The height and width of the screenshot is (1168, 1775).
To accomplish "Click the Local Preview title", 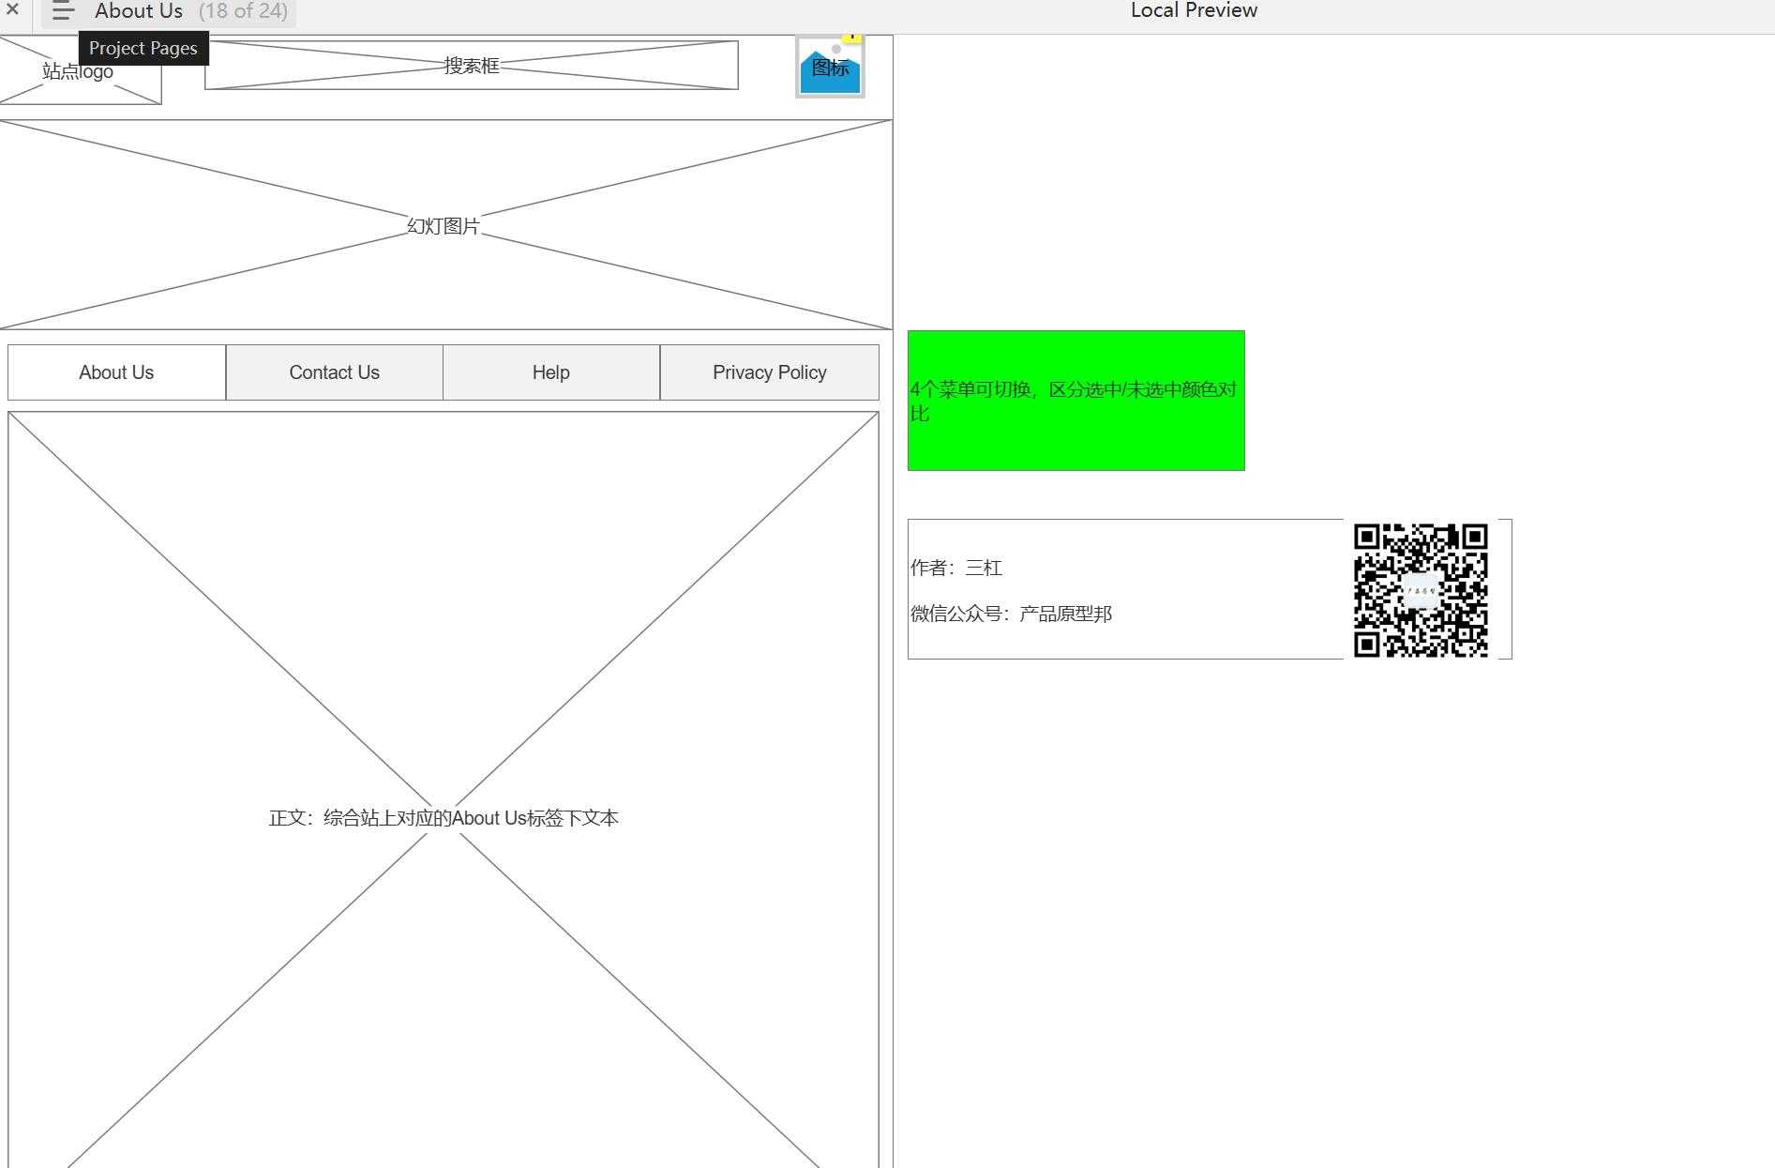I will (1193, 10).
